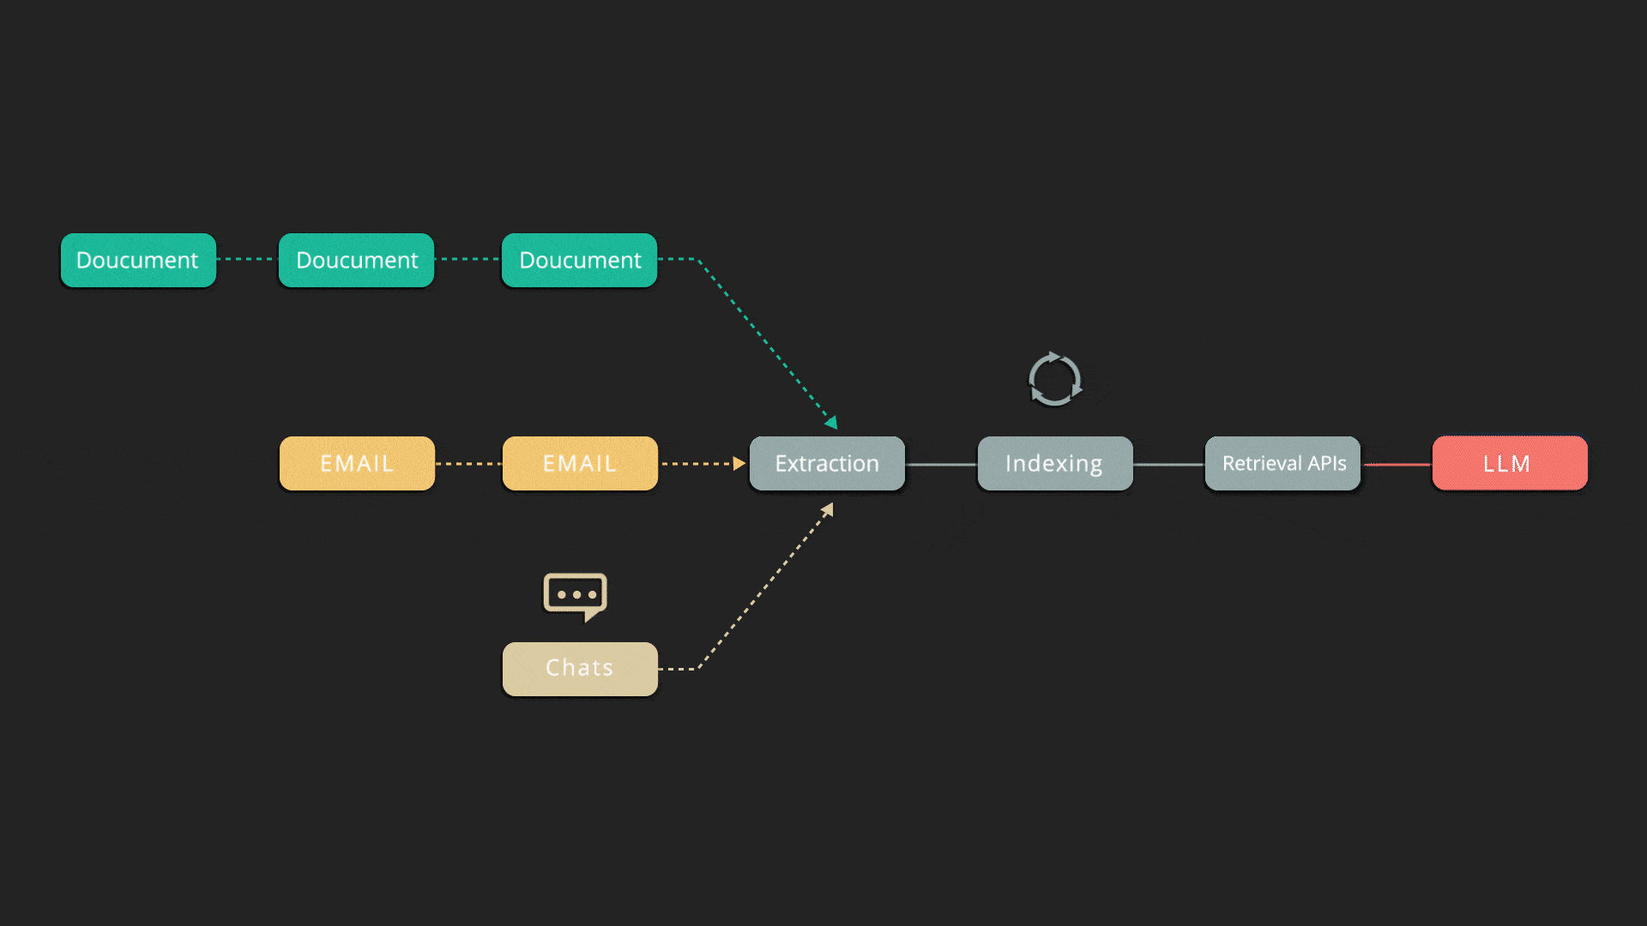1647x926 pixels.
Task: Toggle the Document pipeline flow
Action: click(137, 260)
